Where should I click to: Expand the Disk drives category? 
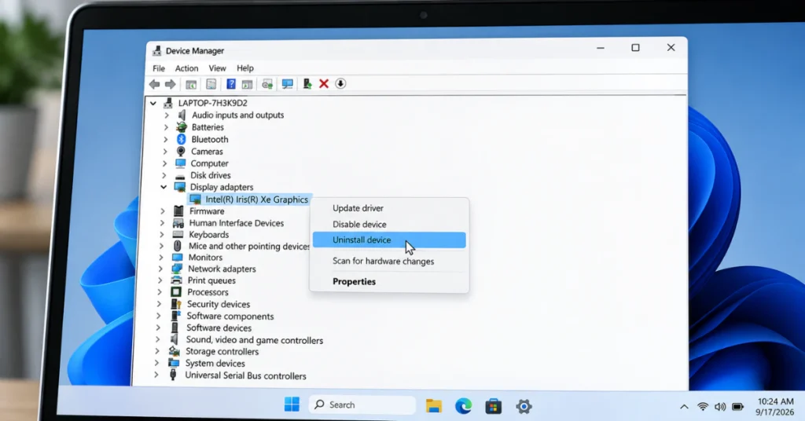pyautogui.click(x=164, y=175)
